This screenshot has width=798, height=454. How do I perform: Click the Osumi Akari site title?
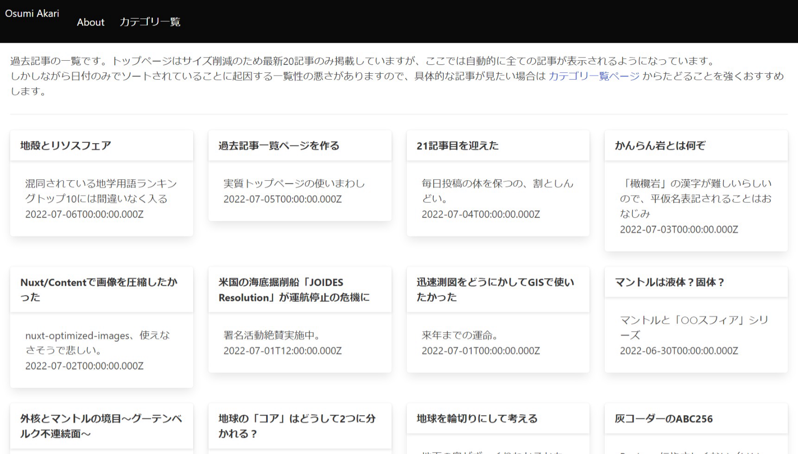click(32, 13)
